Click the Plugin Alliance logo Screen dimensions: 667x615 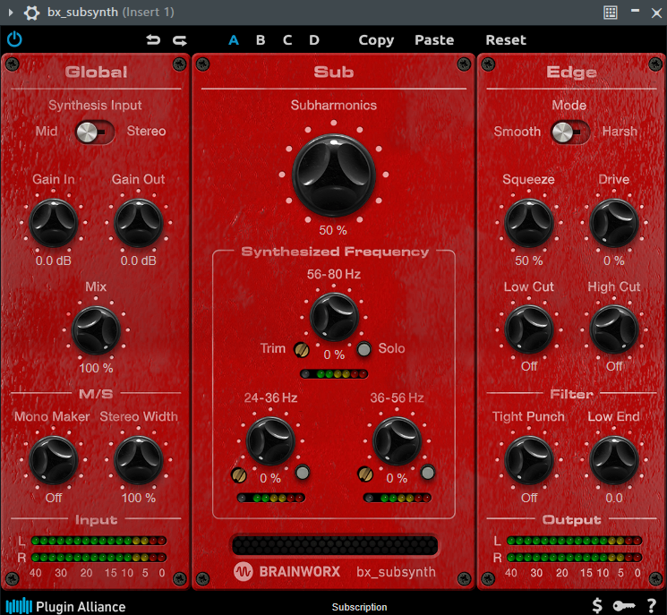66,606
